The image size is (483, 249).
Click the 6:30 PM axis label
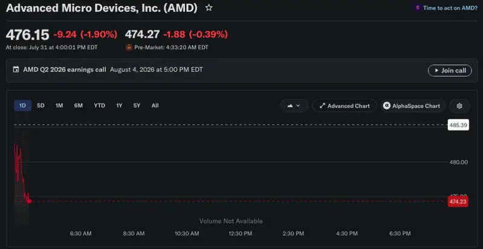pyautogui.click(x=400, y=234)
